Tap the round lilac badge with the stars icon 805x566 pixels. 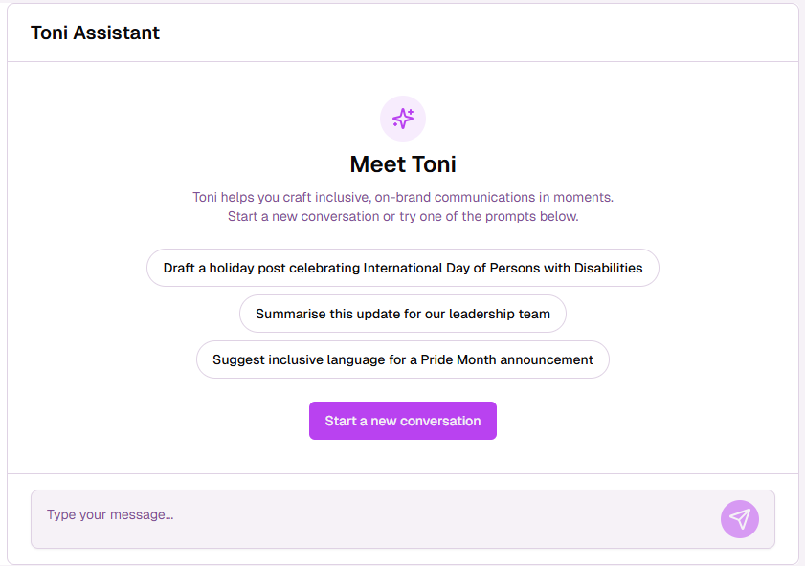click(403, 119)
